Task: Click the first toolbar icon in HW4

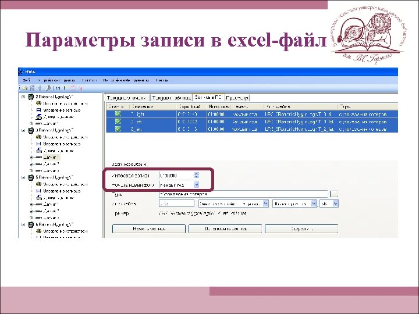Action: click(25, 88)
